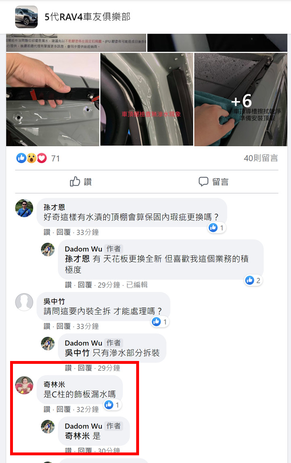The height and width of the screenshot is (463, 291).
Task: View the 40則留言 comments count
Action: tap(261, 158)
